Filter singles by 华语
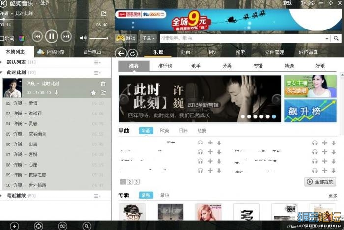344x230 pixels. coord(146,131)
